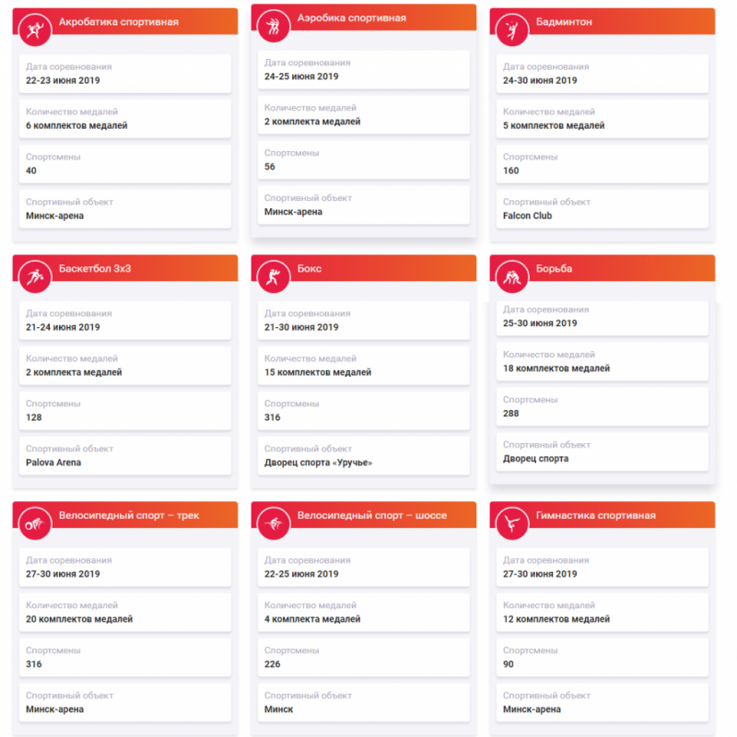This screenshot has width=737, height=737.
Task: Click the track cycling icon
Action: pos(35,523)
